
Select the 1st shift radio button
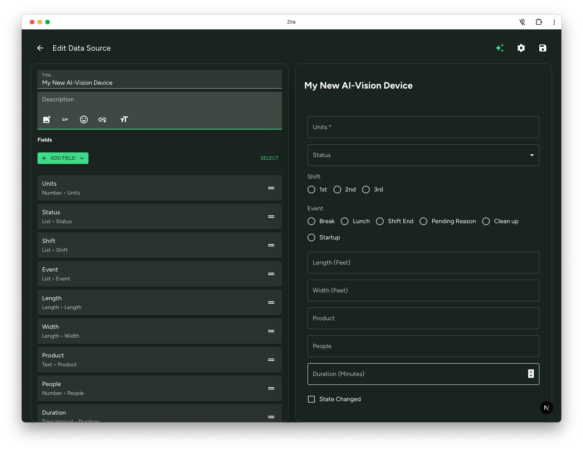[311, 190]
